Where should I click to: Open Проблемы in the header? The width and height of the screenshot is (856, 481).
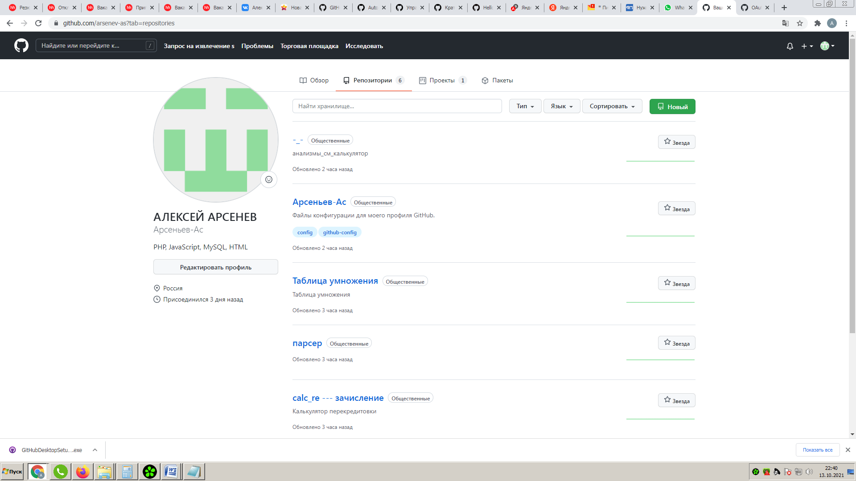(257, 46)
